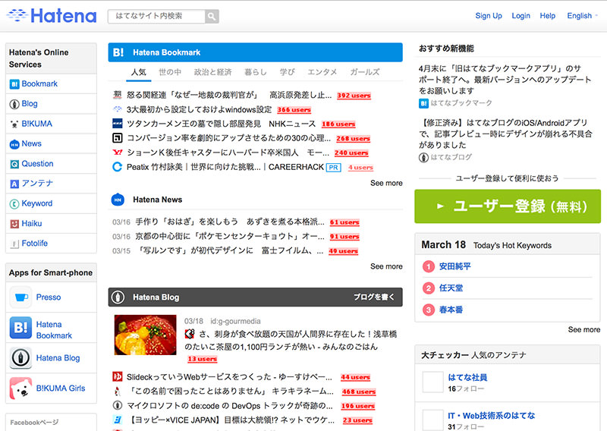Open the Peatix 竹村詠美 CAREERHACK article
Viewport: 607px width, 431px height.
[225, 167]
